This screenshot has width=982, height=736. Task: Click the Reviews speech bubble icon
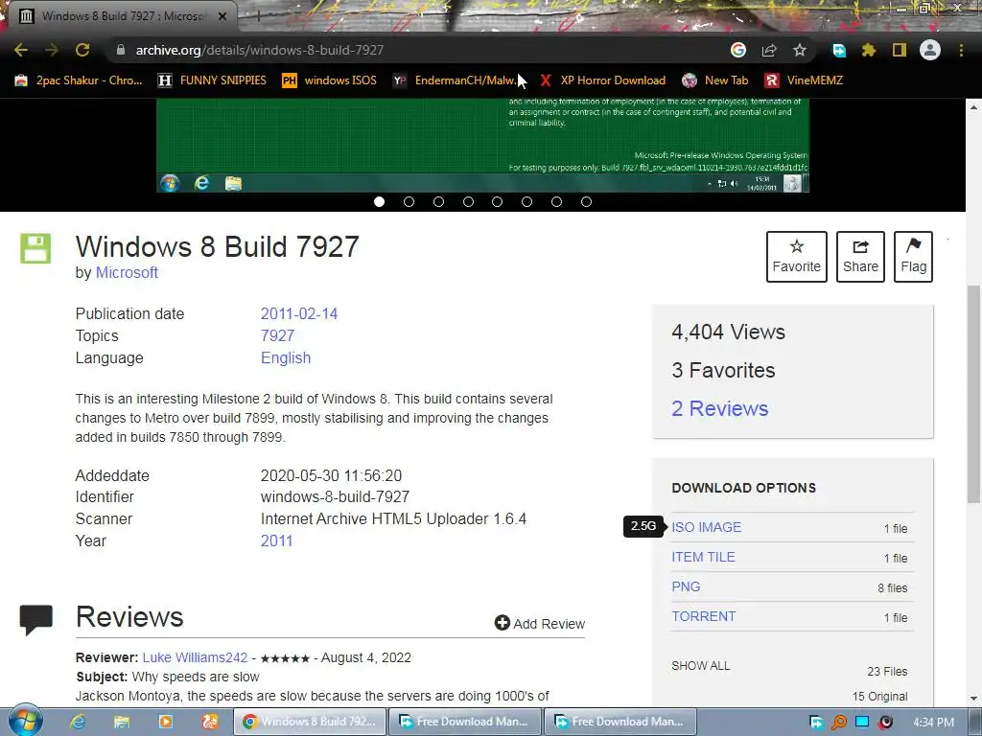[35, 620]
